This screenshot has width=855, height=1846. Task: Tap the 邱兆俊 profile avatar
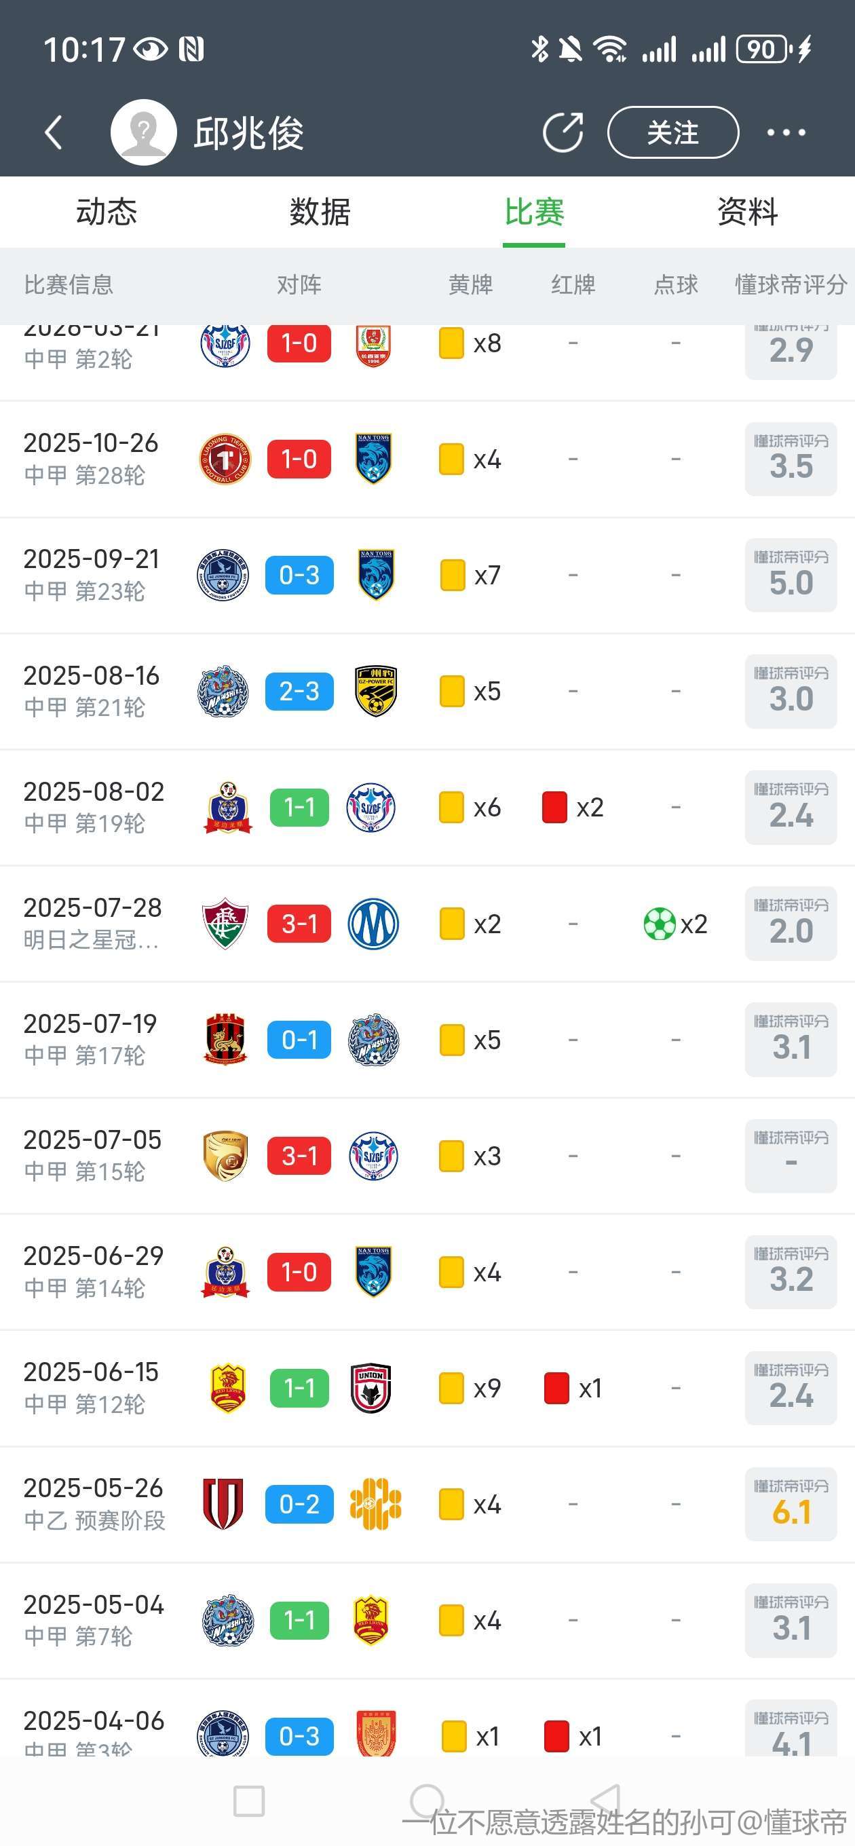(x=143, y=132)
